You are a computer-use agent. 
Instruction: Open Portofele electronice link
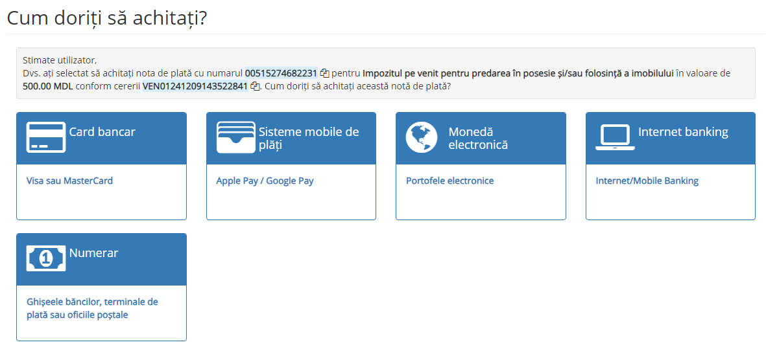click(x=450, y=181)
